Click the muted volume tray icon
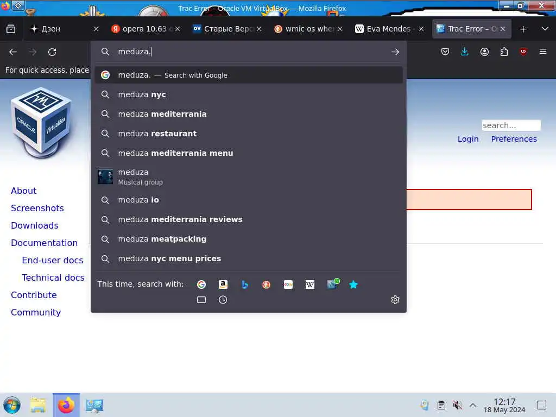 point(457,405)
